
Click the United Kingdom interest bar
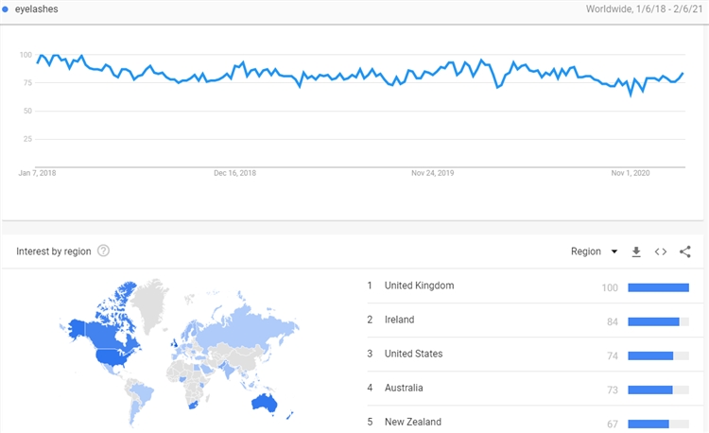pos(658,287)
